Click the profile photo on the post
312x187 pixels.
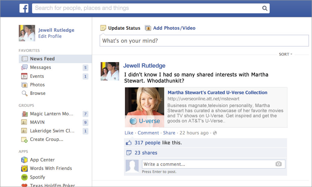pyautogui.click(x=110, y=71)
